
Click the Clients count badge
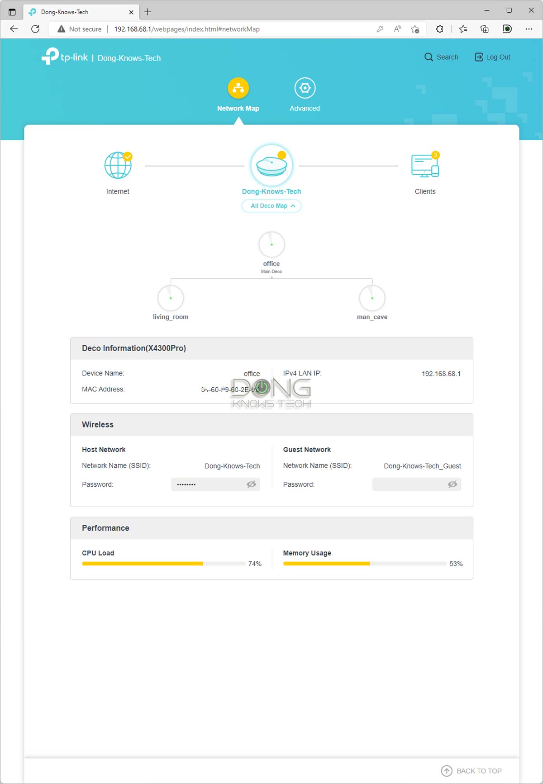[x=435, y=155]
